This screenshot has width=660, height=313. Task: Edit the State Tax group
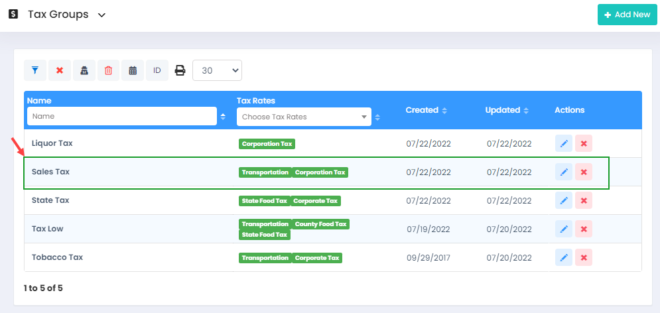click(x=564, y=201)
